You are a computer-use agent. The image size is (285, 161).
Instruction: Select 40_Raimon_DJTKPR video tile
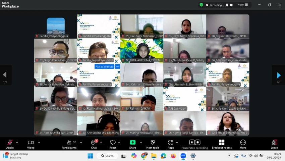click(142, 99)
